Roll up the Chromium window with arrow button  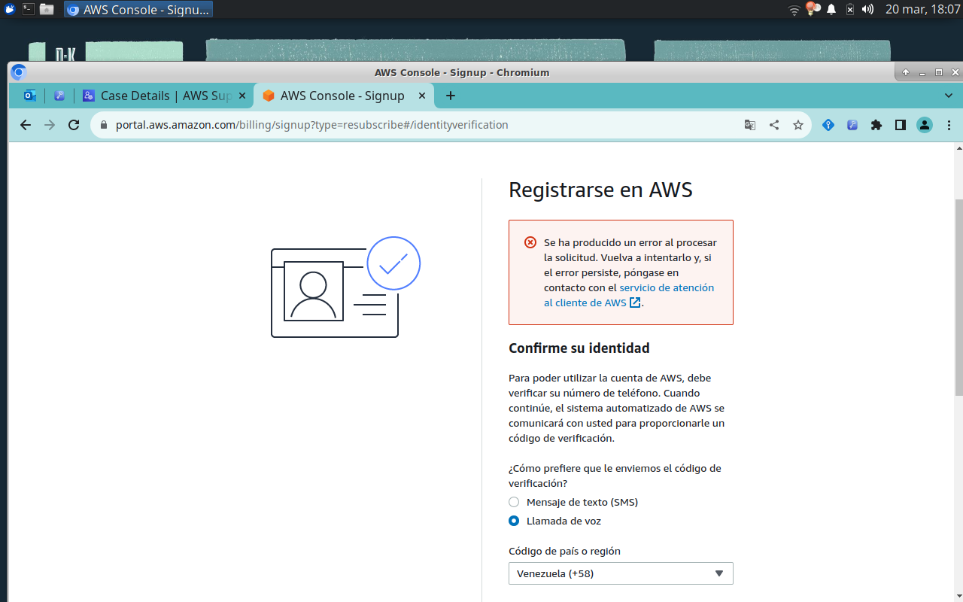tap(906, 72)
